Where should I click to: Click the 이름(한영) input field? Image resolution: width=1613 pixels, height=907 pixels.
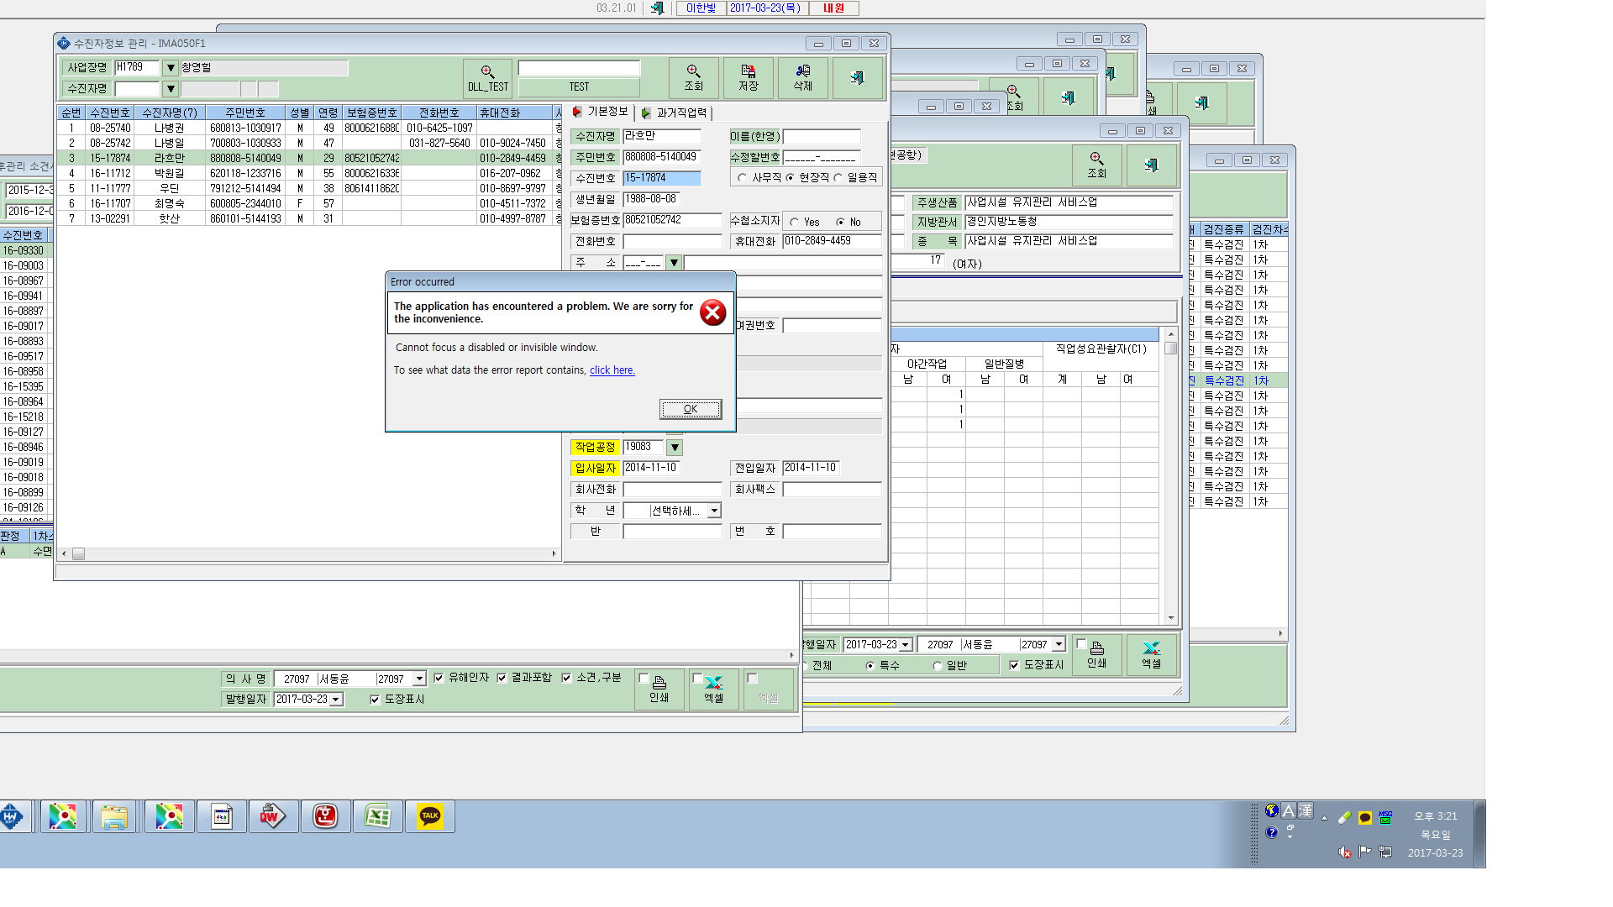822,136
